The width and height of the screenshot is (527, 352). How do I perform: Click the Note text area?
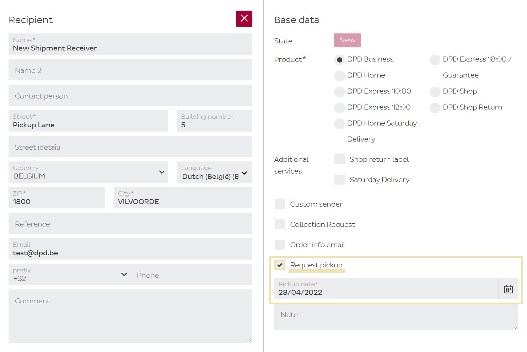396,317
